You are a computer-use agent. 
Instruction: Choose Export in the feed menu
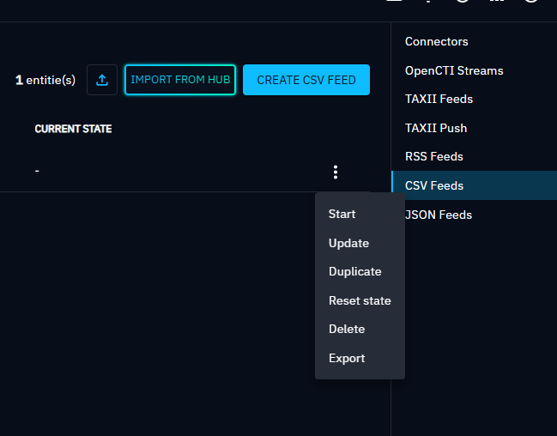click(347, 358)
